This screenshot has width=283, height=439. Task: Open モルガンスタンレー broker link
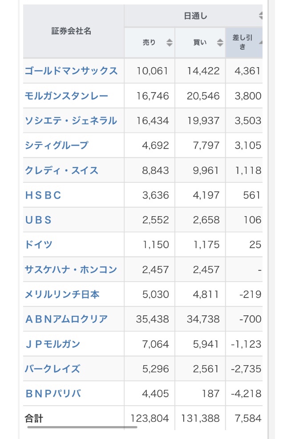(x=66, y=96)
